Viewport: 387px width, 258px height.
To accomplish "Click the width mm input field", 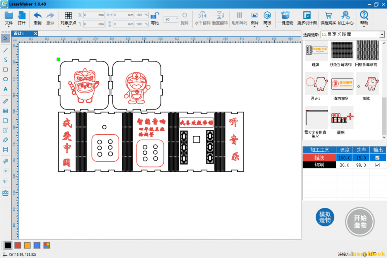I will point(123,15).
